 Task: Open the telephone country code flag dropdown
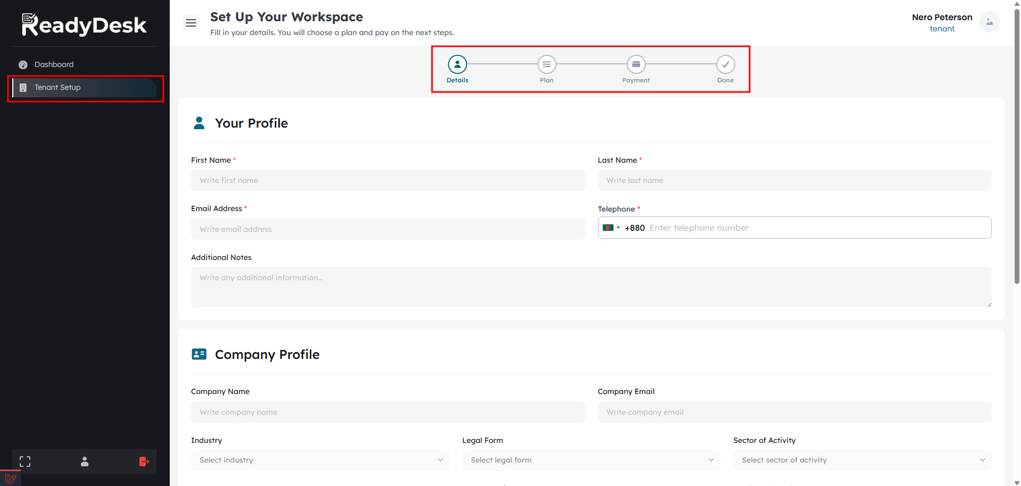[x=611, y=228]
